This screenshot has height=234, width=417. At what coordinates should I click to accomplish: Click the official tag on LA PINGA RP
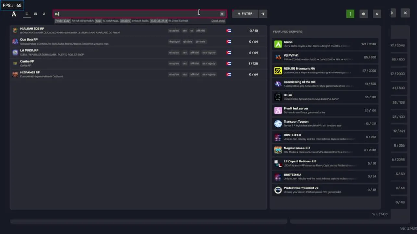coord(195,53)
